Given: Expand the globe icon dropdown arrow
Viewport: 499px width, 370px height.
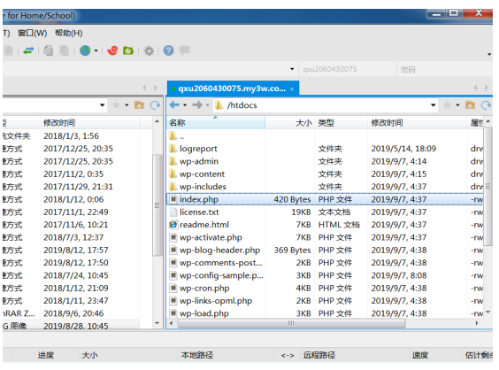Looking at the screenshot, I should [96, 51].
